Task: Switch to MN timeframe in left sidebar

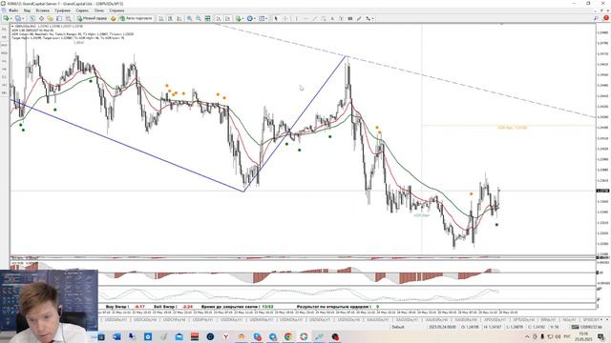Action: coord(4,93)
